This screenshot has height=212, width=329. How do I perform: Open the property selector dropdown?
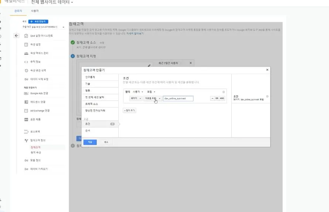point(43,27)
